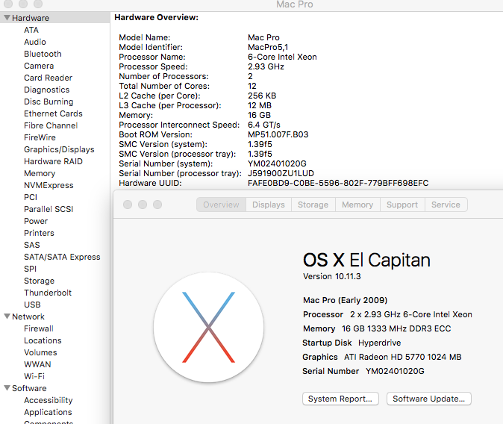Screen dimensions: 503x424
Task: Close the About This Mac window
Action: tap(128, 205)
